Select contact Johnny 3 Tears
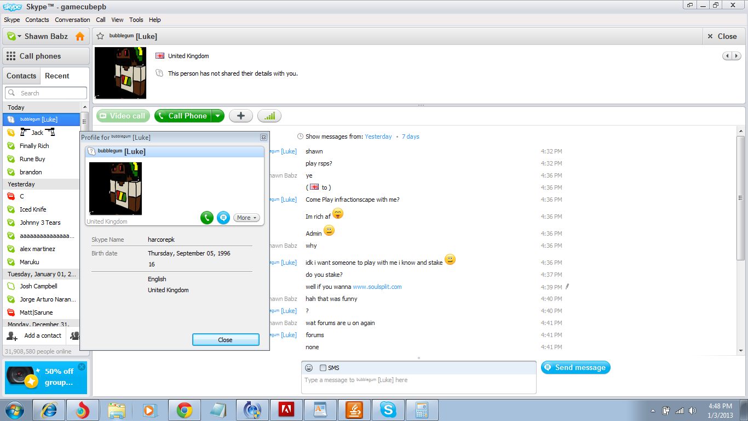748x421 pixels. [x=42, y=223]
